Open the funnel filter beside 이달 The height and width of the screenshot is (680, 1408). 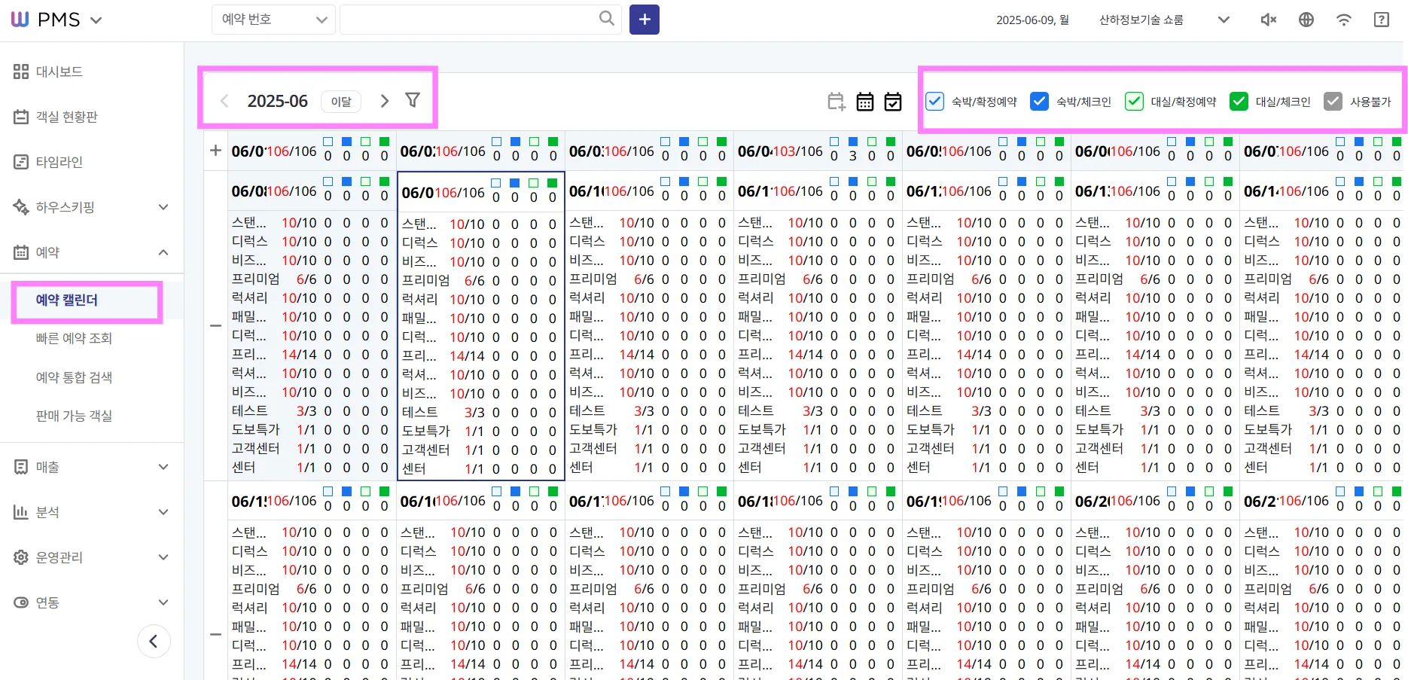point(413,100)
